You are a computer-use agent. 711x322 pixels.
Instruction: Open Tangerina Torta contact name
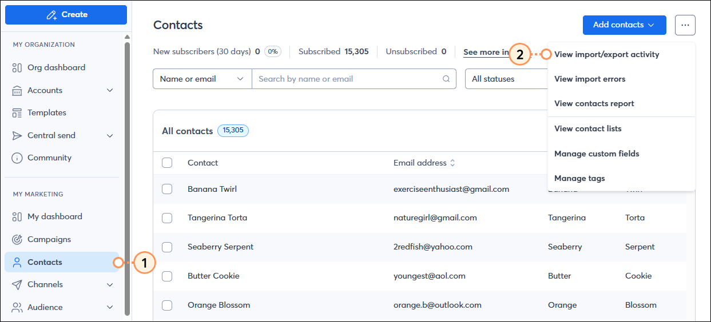pyautogui.click(x=217, y=218)
